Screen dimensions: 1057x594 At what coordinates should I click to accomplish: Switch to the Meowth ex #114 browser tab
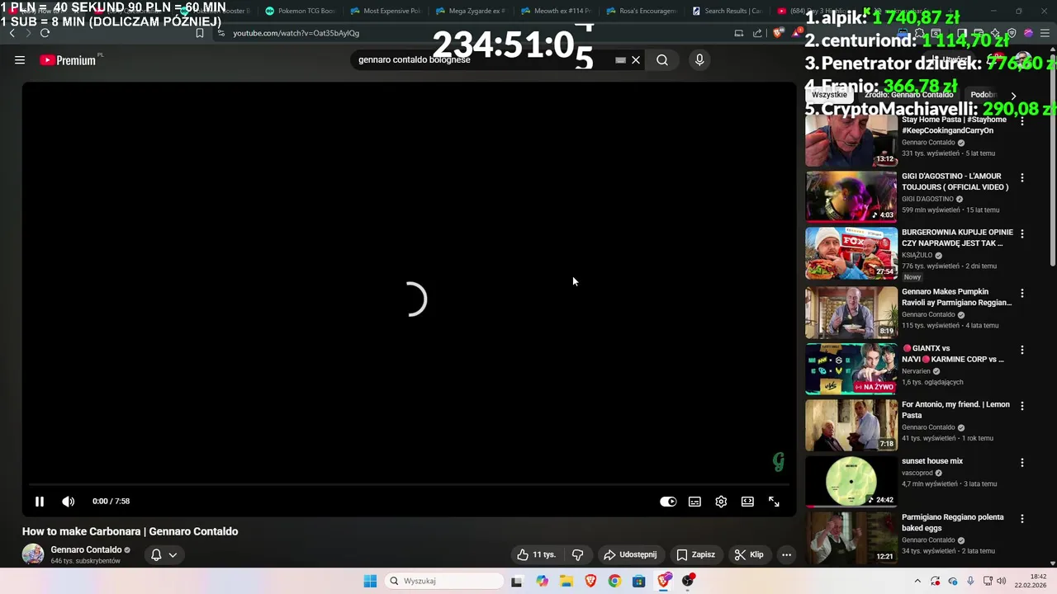(x=557, y=11)
